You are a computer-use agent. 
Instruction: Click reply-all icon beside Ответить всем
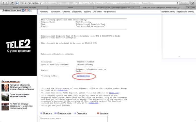tap(55, 113)
